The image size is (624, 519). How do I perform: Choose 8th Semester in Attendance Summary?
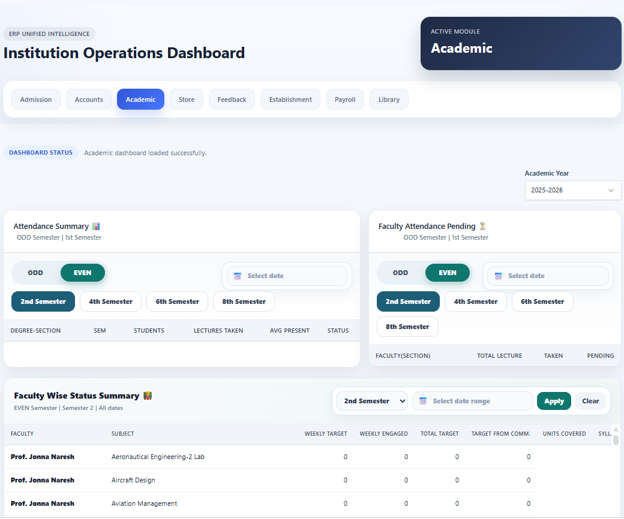[244, 301]
